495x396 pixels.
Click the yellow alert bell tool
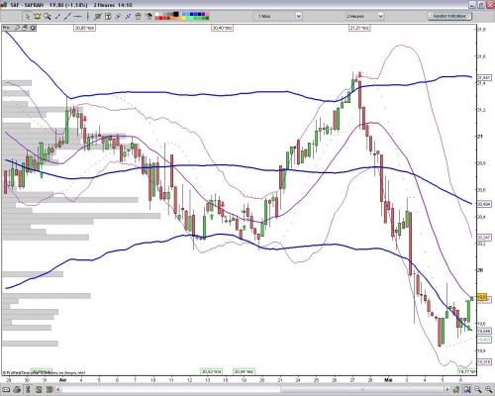pyautogui.click(x=37, y=16)
